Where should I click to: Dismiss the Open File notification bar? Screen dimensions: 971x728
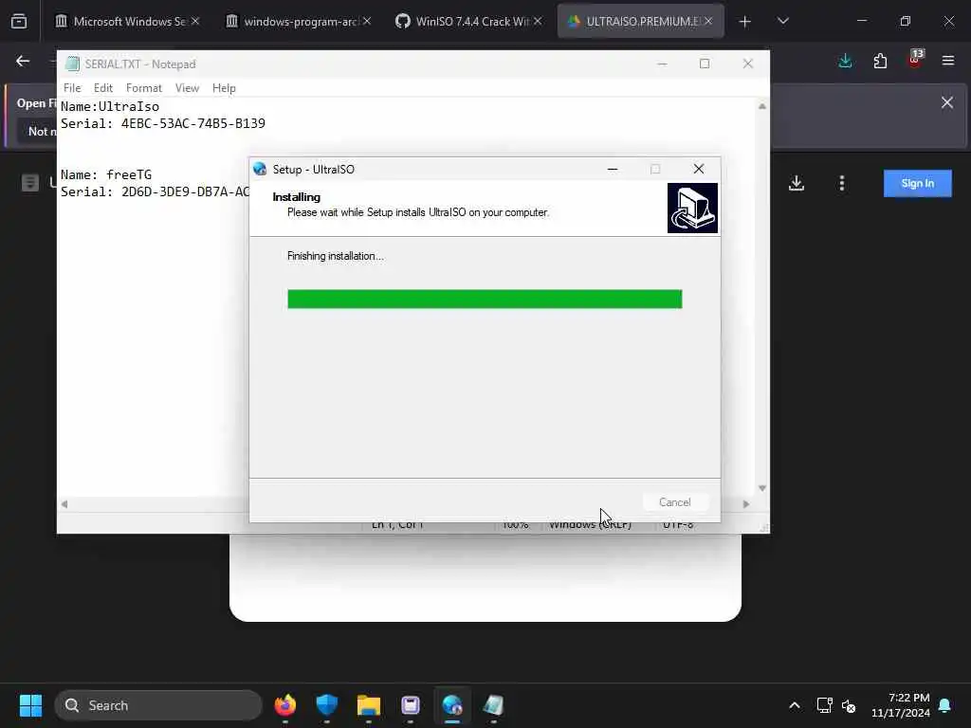pyautogui.click(x=947, y=102)
